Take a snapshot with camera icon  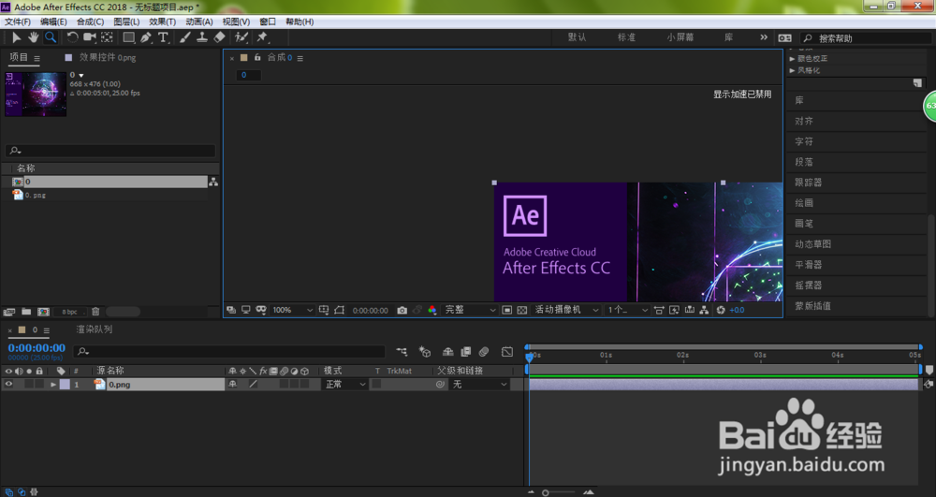click(402, 310)
